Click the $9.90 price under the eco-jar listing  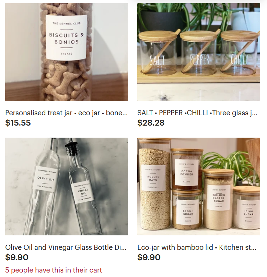149,257
